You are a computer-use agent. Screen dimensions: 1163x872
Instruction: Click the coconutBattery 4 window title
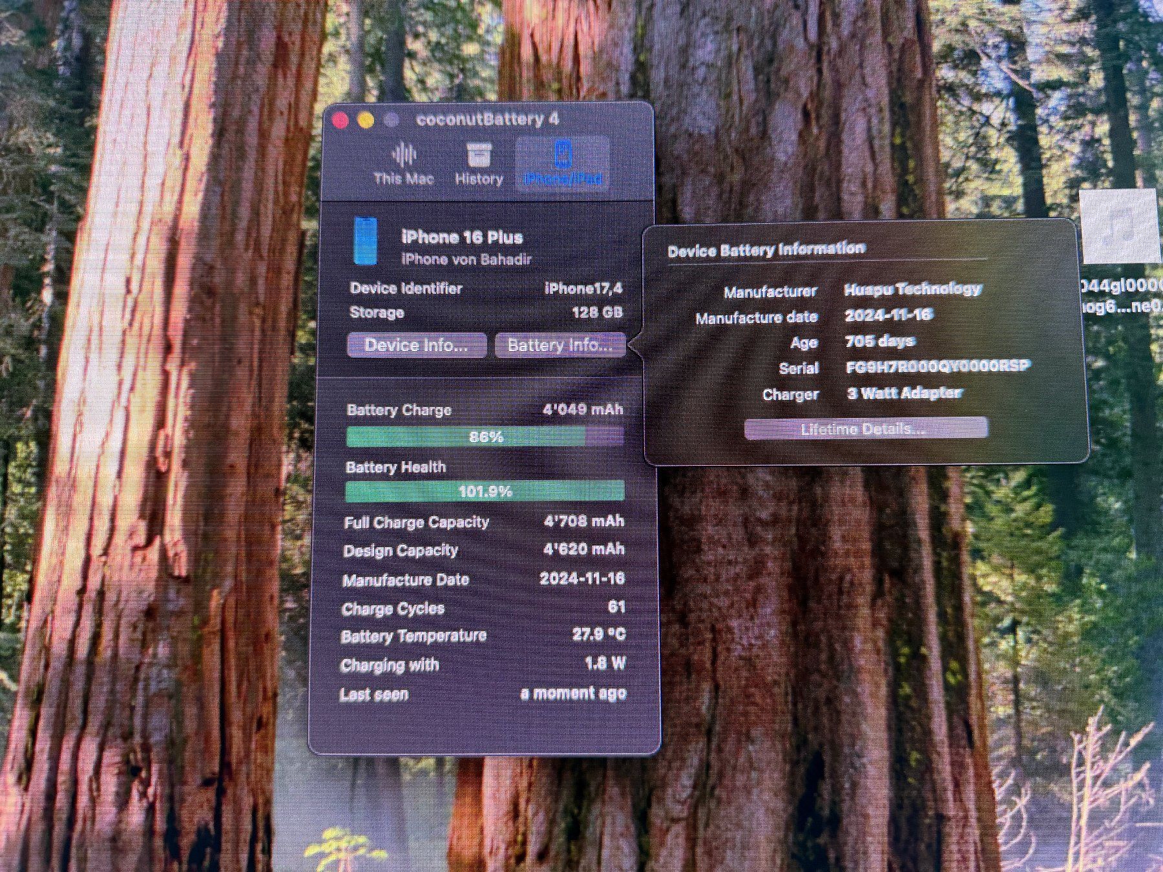click(488, 119)
